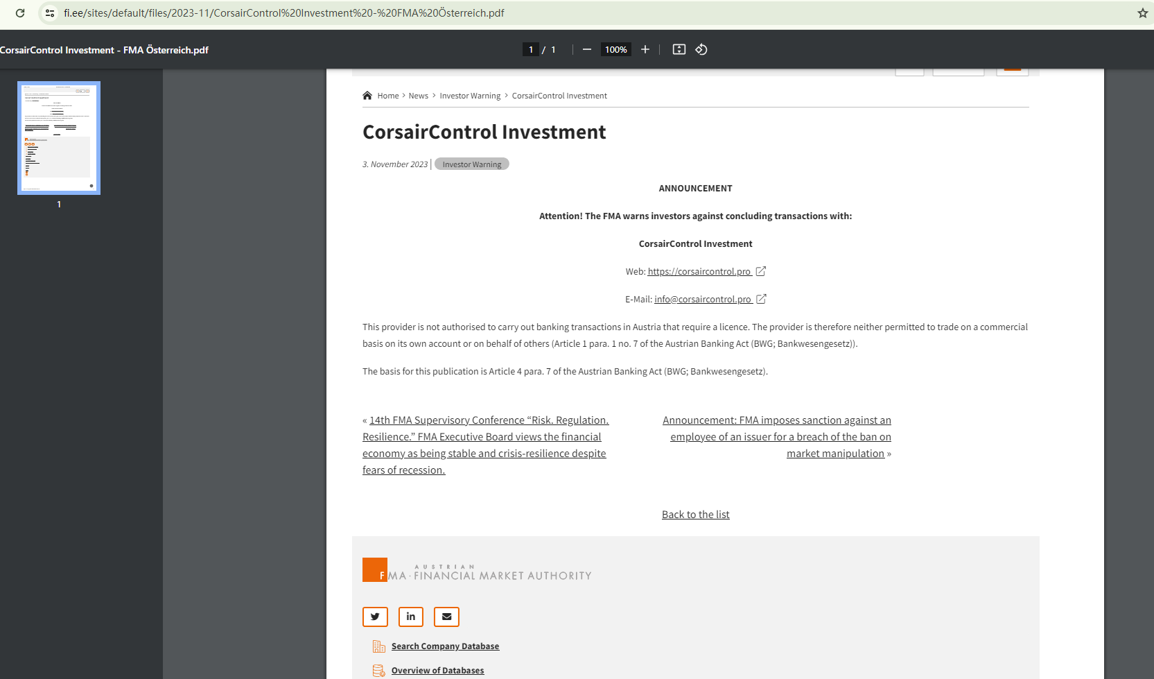The height and width of the screenshot is (679, 1154).
Task: Click info@corsaircontrol.pro email link
Action: coord(703,299)
